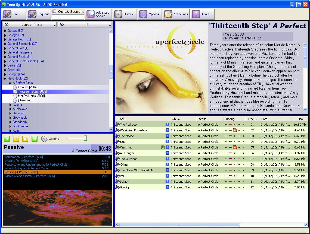
Task: Click the green lyrics icon for Vanishing
Action: 163,147
